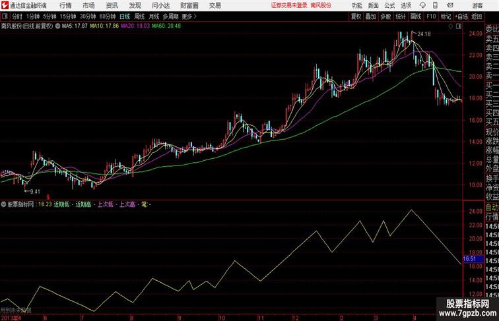
Task: Select the 日线 daily period
Action: pos(125,16)
